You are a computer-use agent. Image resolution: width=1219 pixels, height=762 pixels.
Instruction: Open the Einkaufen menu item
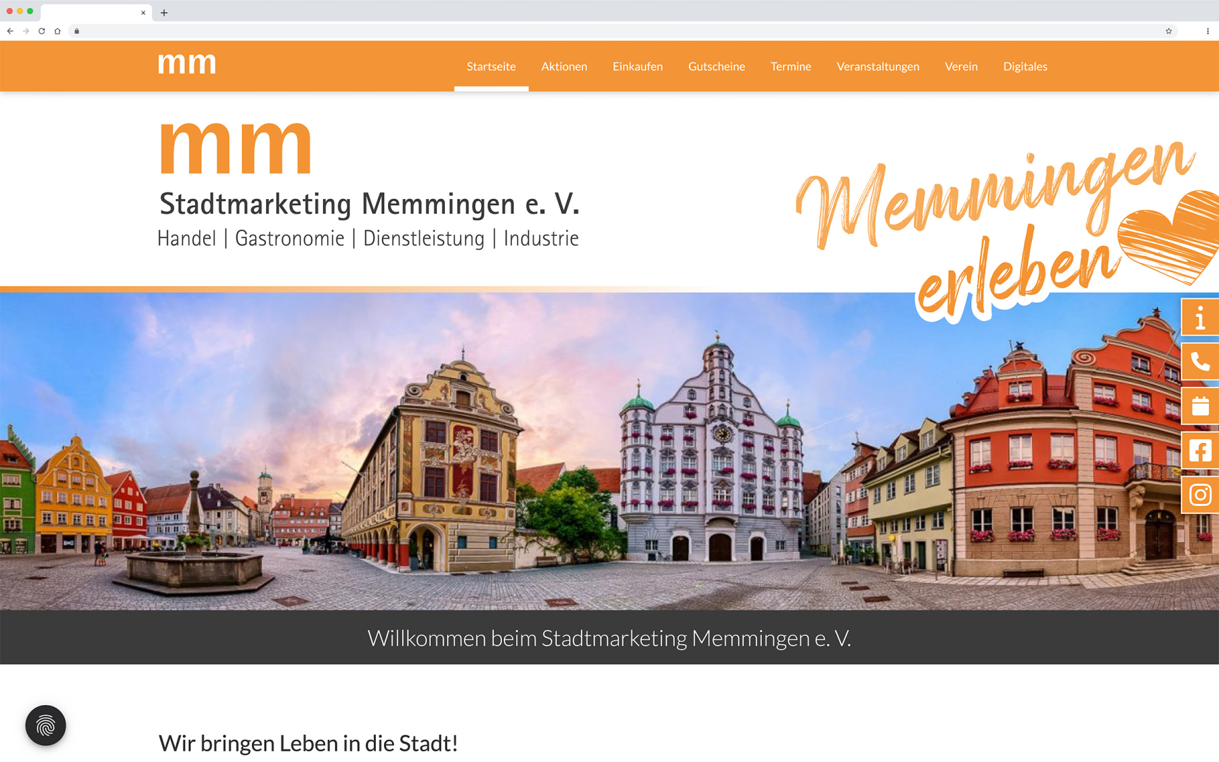coord(637,66)
